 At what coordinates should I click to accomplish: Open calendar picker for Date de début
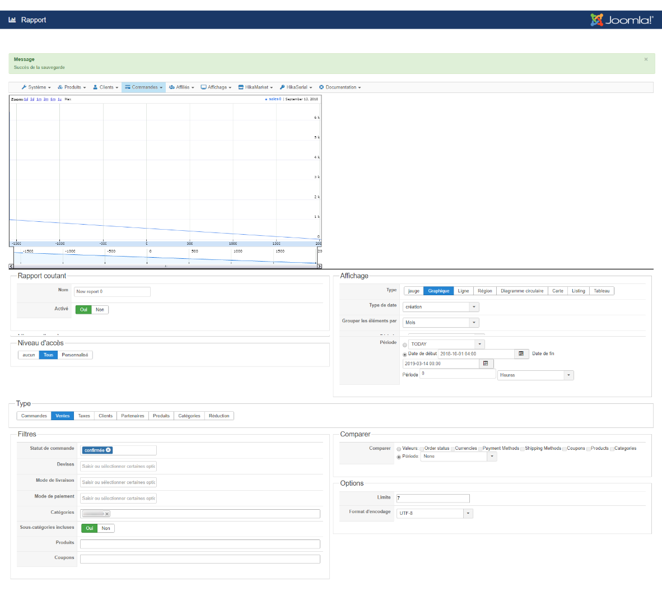click(521, 354)
